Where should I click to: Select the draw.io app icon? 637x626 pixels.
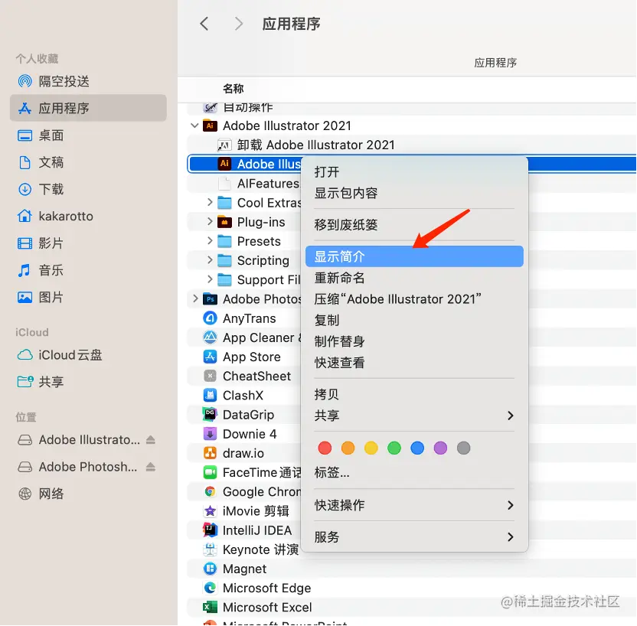[210, 453]
